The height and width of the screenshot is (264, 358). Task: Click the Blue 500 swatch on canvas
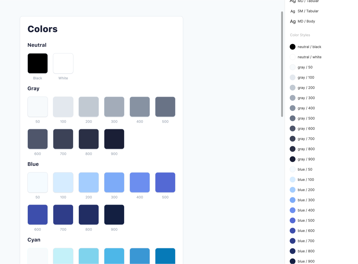click(x=165, y=182)
